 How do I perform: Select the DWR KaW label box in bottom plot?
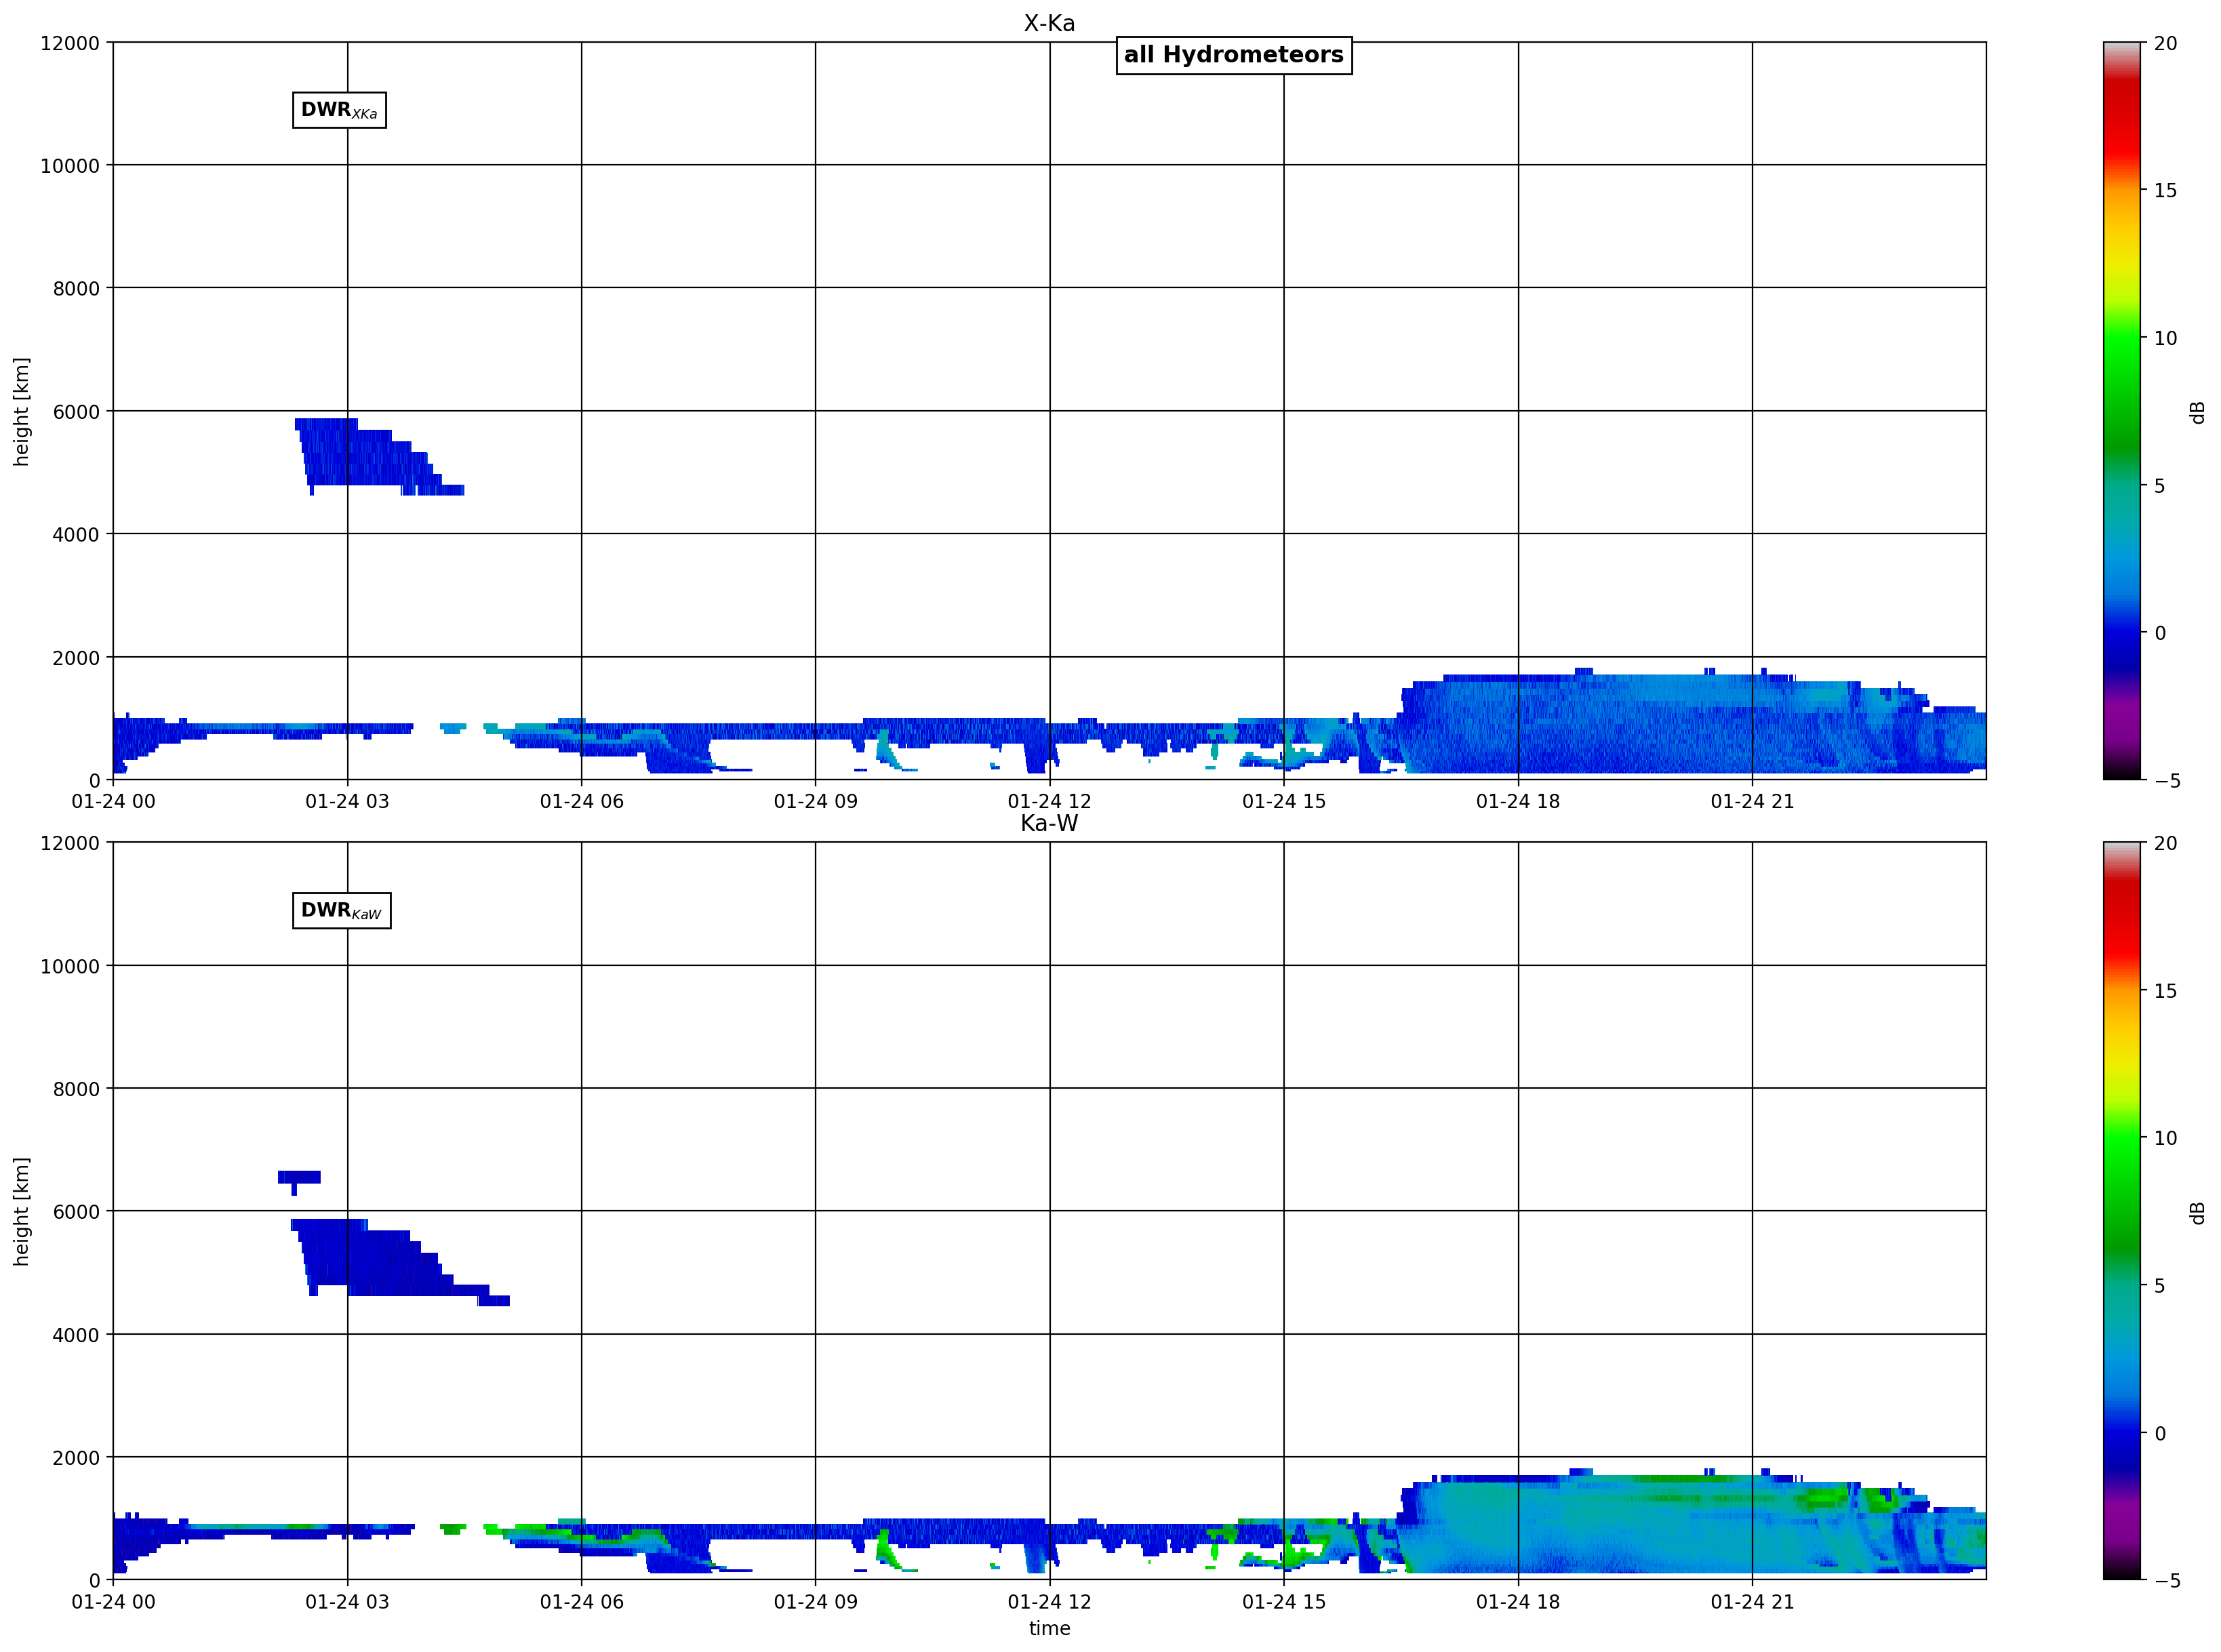tap(341, 910)
